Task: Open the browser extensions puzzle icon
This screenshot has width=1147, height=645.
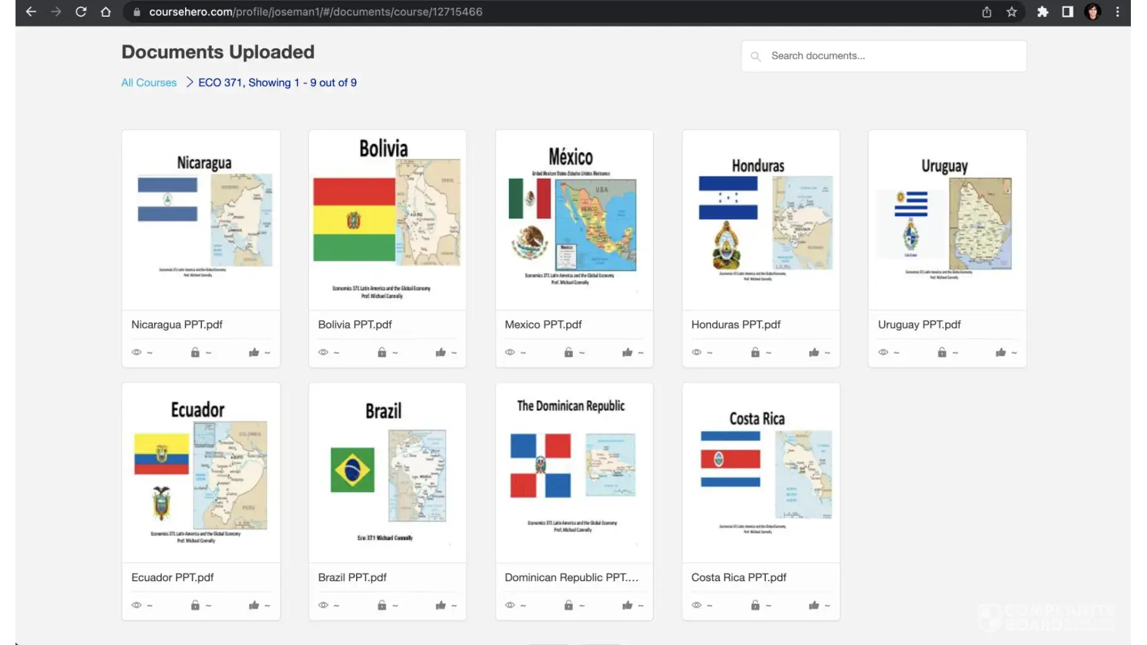Action: pyautogui.click(x=1042, y=12)
